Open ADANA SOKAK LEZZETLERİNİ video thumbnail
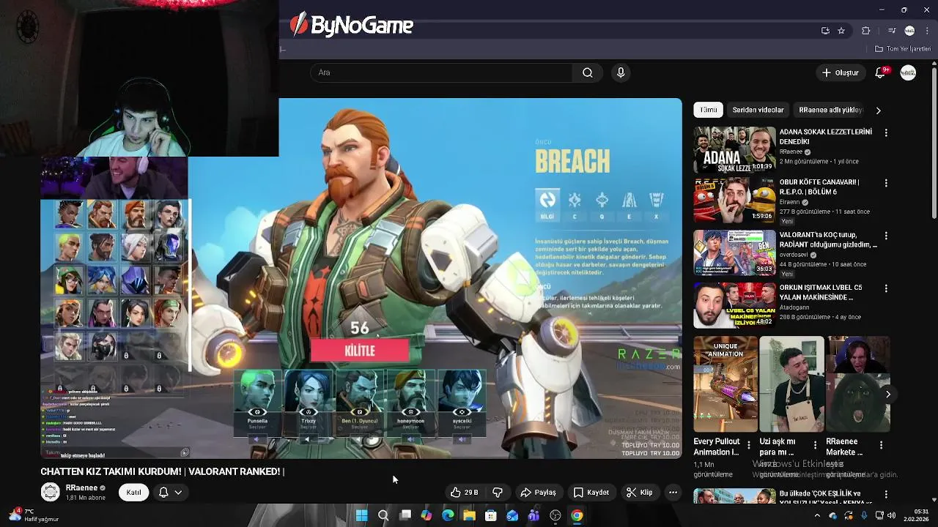 point(734,150)
